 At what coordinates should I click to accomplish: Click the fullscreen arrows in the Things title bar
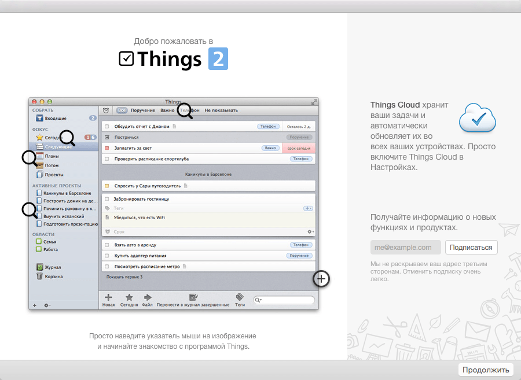coord(314,102)
